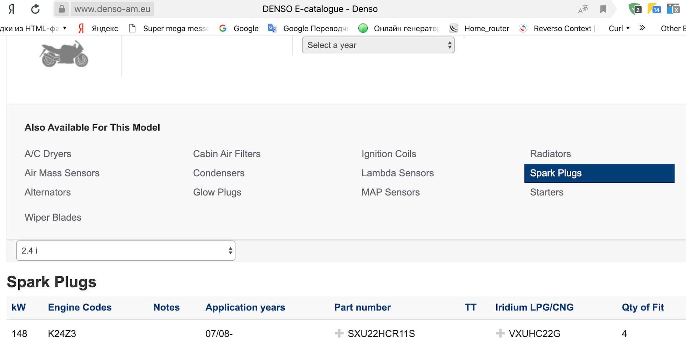Open the Reverso Context bookmark

(x=557, y=28)
